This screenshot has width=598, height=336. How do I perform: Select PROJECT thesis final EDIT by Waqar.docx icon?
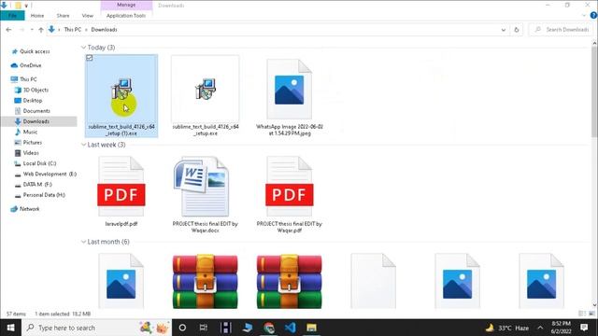pos(202,187)
